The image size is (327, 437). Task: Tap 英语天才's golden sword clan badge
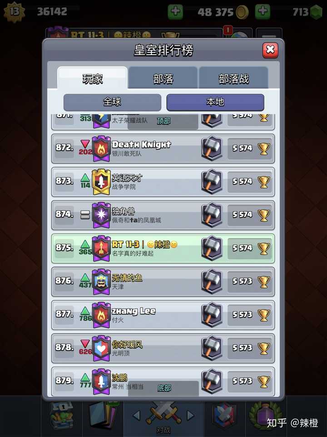[x=101, y=182]
